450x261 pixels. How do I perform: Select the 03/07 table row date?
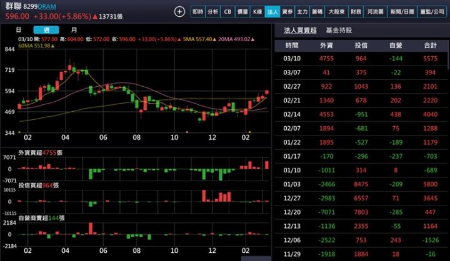[292, 72]
